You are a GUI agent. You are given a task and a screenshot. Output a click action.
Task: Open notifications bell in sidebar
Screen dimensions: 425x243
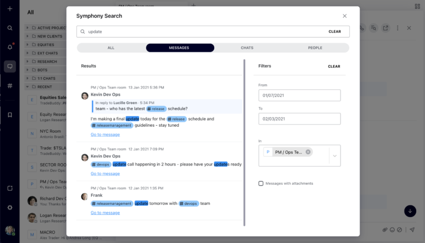coord(9,47)
